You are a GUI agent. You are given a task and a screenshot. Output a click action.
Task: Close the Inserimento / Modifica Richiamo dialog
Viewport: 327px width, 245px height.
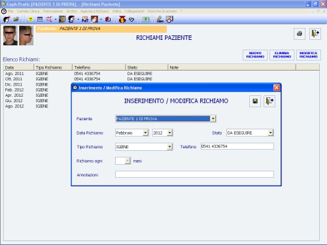(x=277, y=88)
